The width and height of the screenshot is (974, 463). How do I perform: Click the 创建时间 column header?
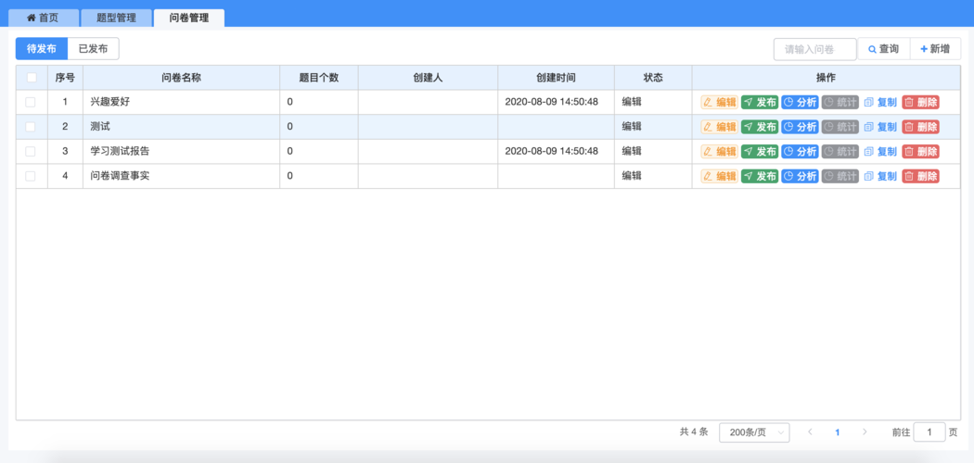556,78
